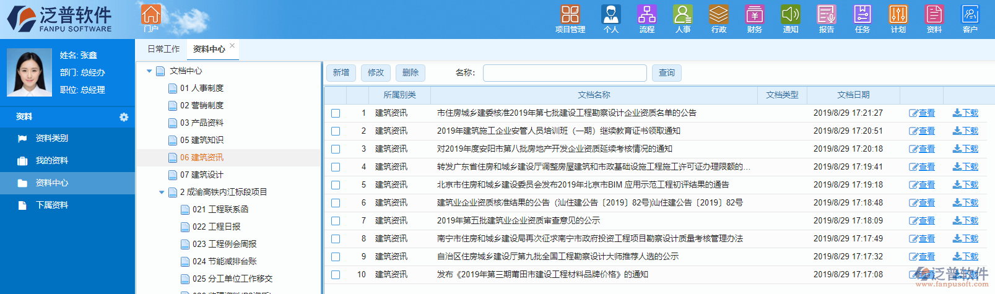Select 022 工程日报 in tree

point(216,227)
